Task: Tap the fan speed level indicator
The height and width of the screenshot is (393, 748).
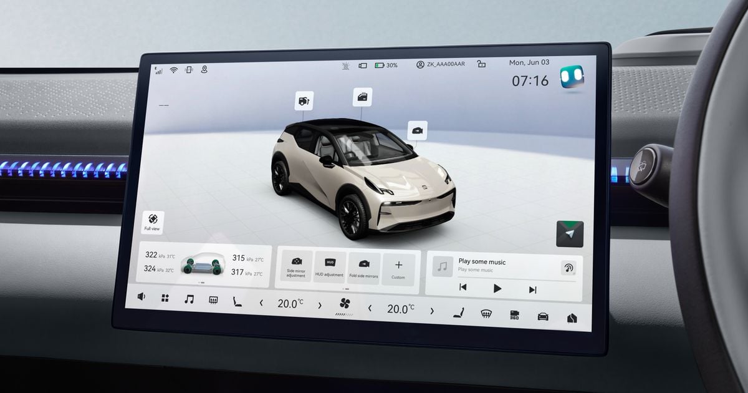Action: click(344, 314)
